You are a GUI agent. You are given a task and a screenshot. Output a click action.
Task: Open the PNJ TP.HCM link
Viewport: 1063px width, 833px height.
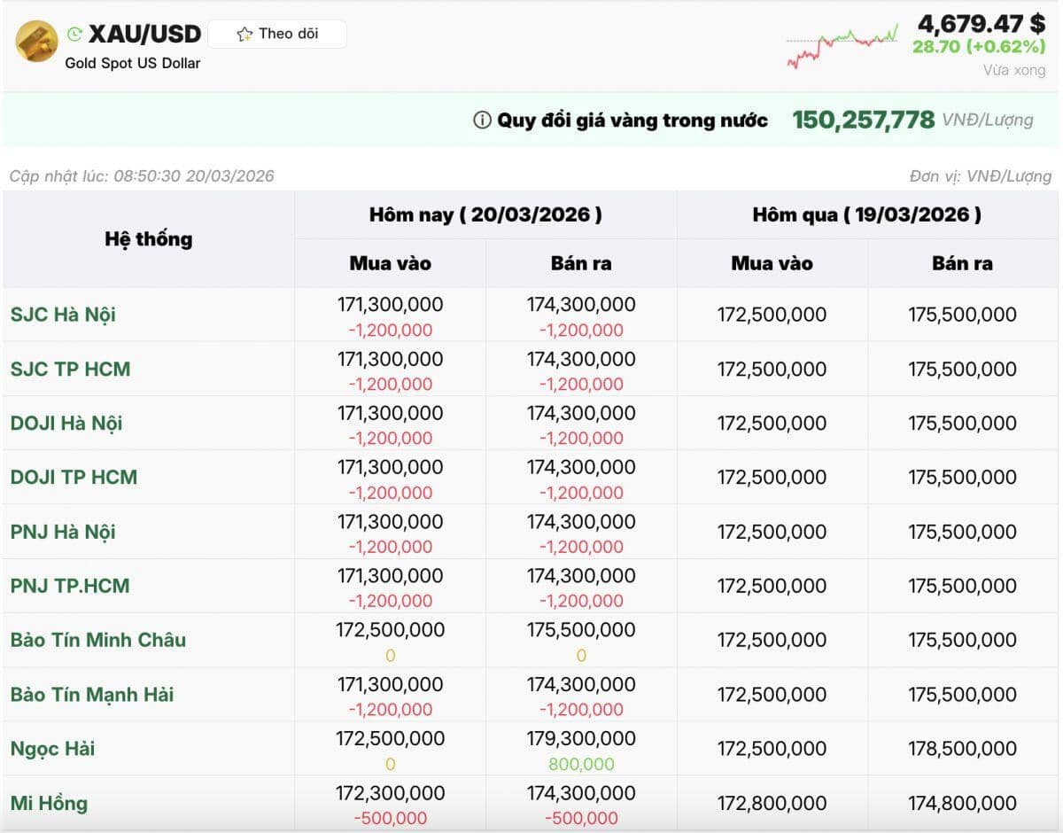coord(70,586)
